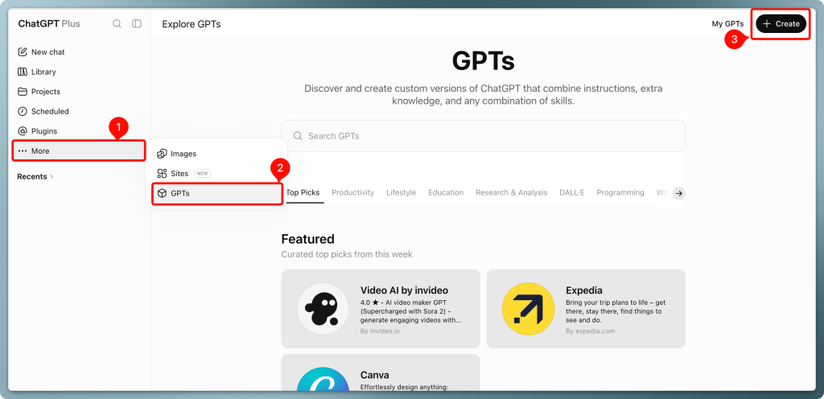Click the Featured section heading
This screenshot has height=399, width=824.
tap(308, 239)
